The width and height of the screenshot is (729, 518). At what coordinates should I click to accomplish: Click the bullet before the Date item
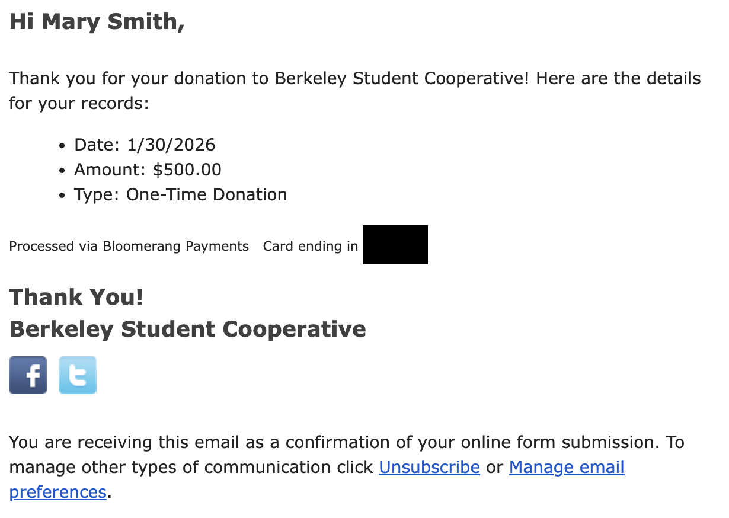point(63,145)
